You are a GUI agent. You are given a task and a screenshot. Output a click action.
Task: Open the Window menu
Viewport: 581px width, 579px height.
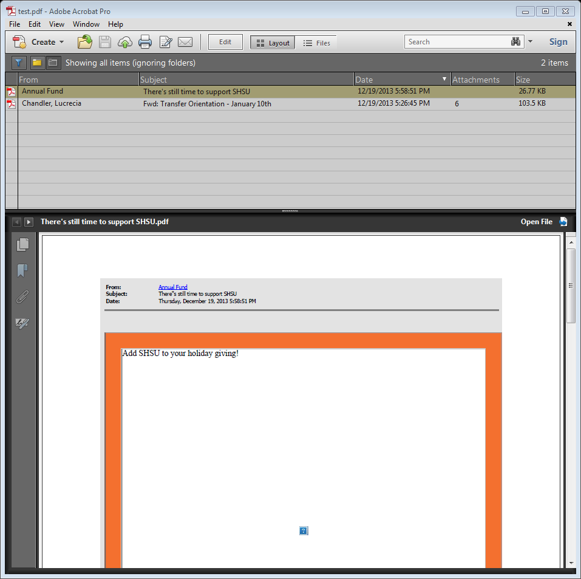(86, 24)
